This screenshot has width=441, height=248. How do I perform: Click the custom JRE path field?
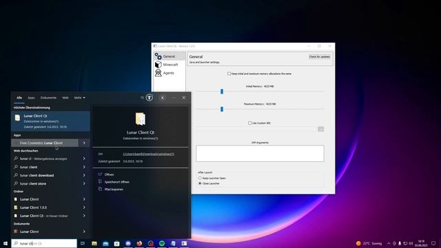click(x=256, y=129)
